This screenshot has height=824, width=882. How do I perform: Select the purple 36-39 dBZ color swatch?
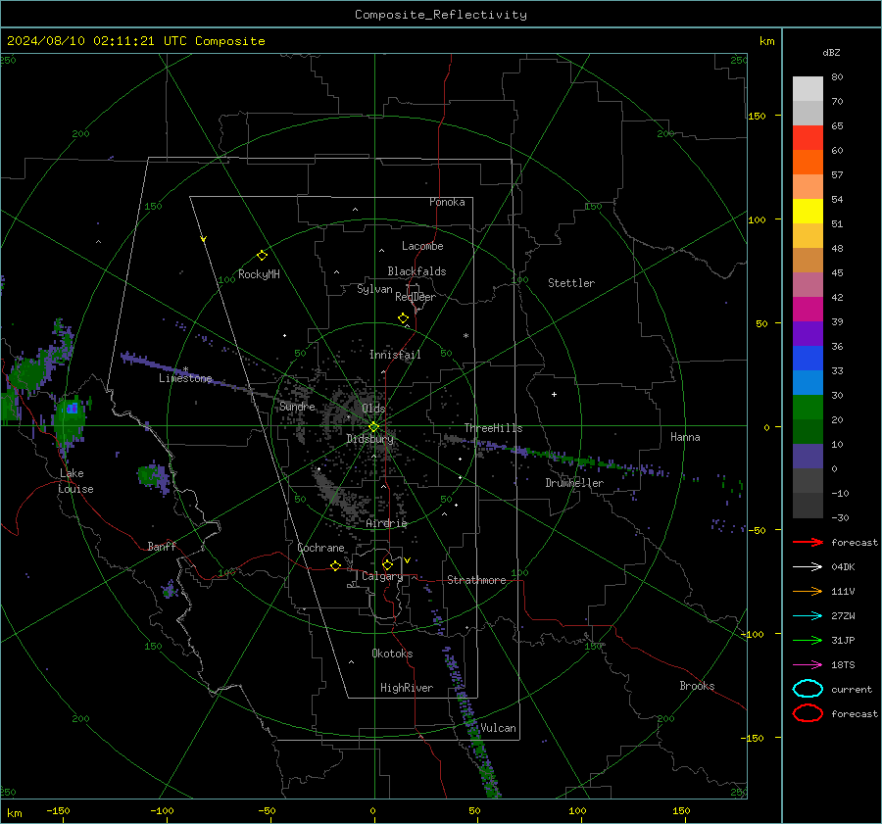(x=808, y=333)
